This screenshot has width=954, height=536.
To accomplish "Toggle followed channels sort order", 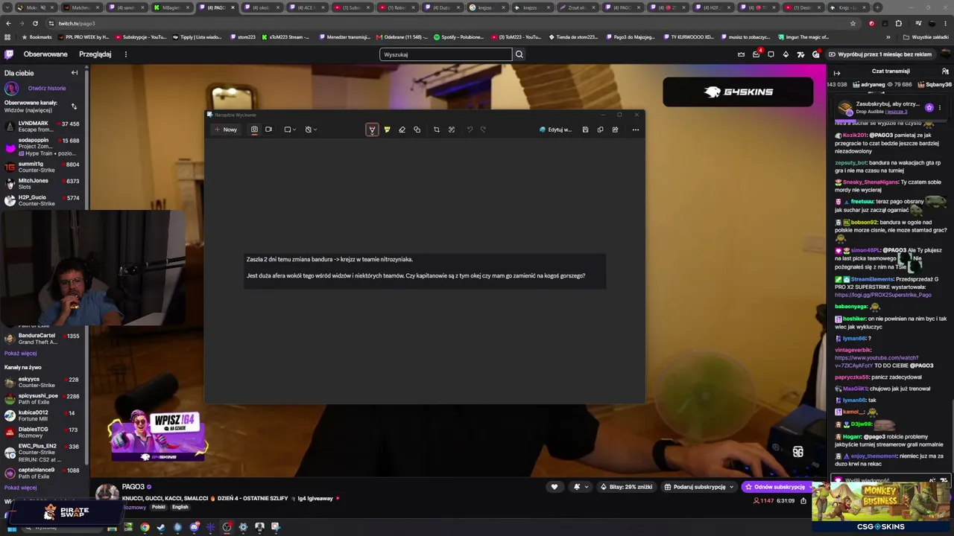I will (x=74, y=106).
